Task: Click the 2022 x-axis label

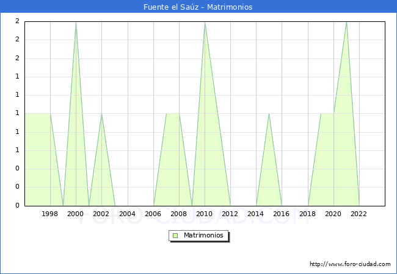Action: point(359,214)
